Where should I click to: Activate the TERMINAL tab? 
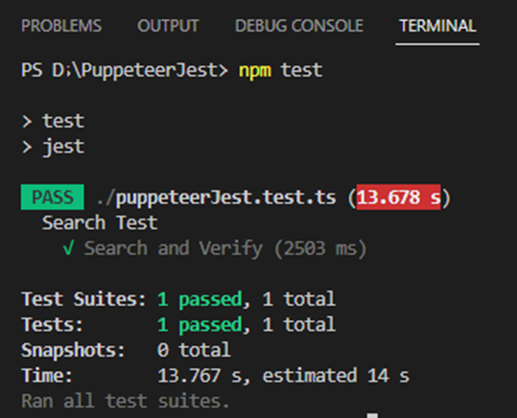[437, 26]
